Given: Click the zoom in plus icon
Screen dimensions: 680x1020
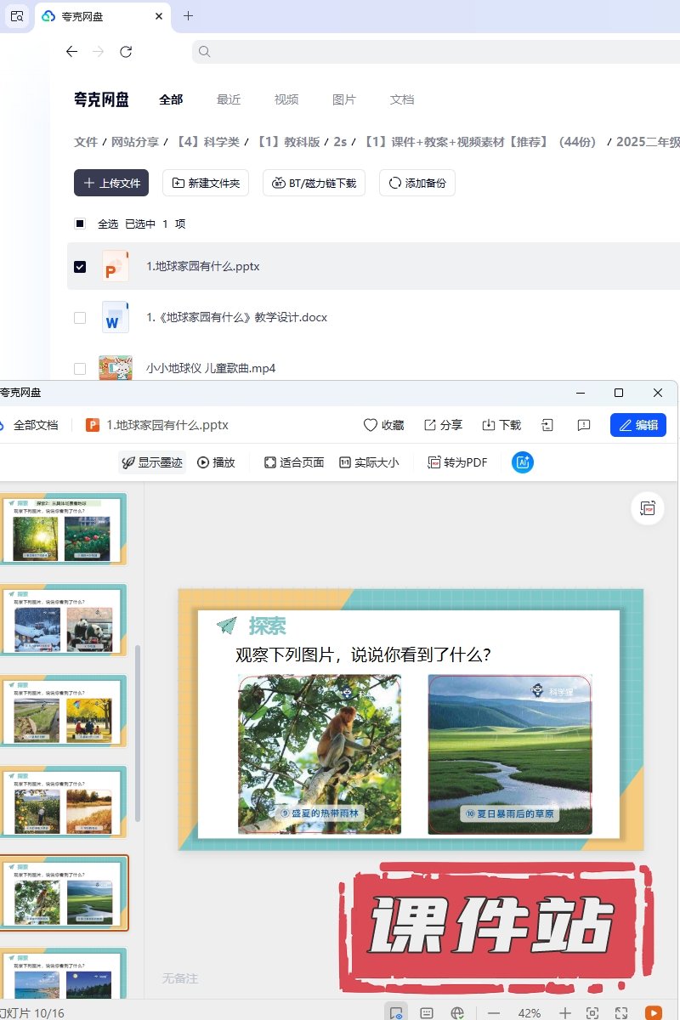Looking at the screenshot, I should point(565,1013).
